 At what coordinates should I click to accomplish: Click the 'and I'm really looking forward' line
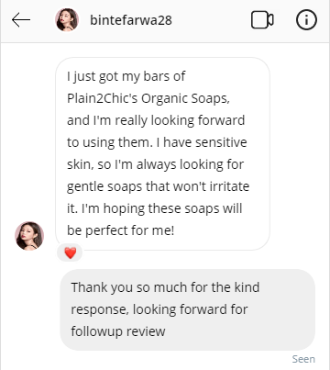point(156,120)
